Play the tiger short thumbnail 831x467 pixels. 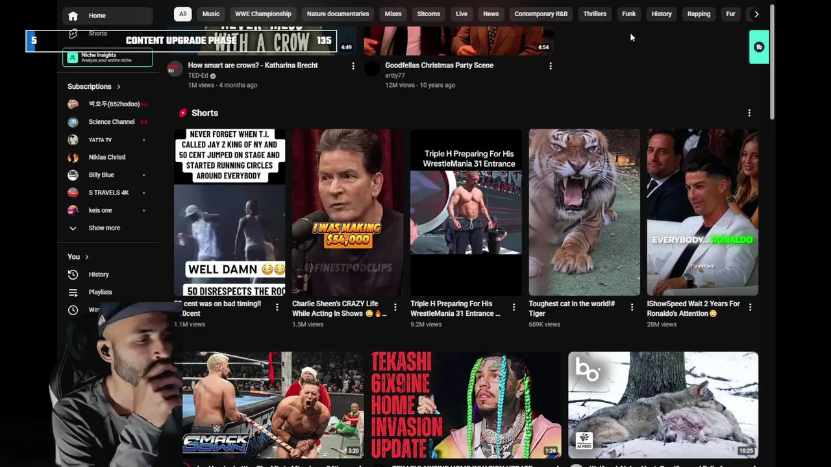tap(584, 212)
